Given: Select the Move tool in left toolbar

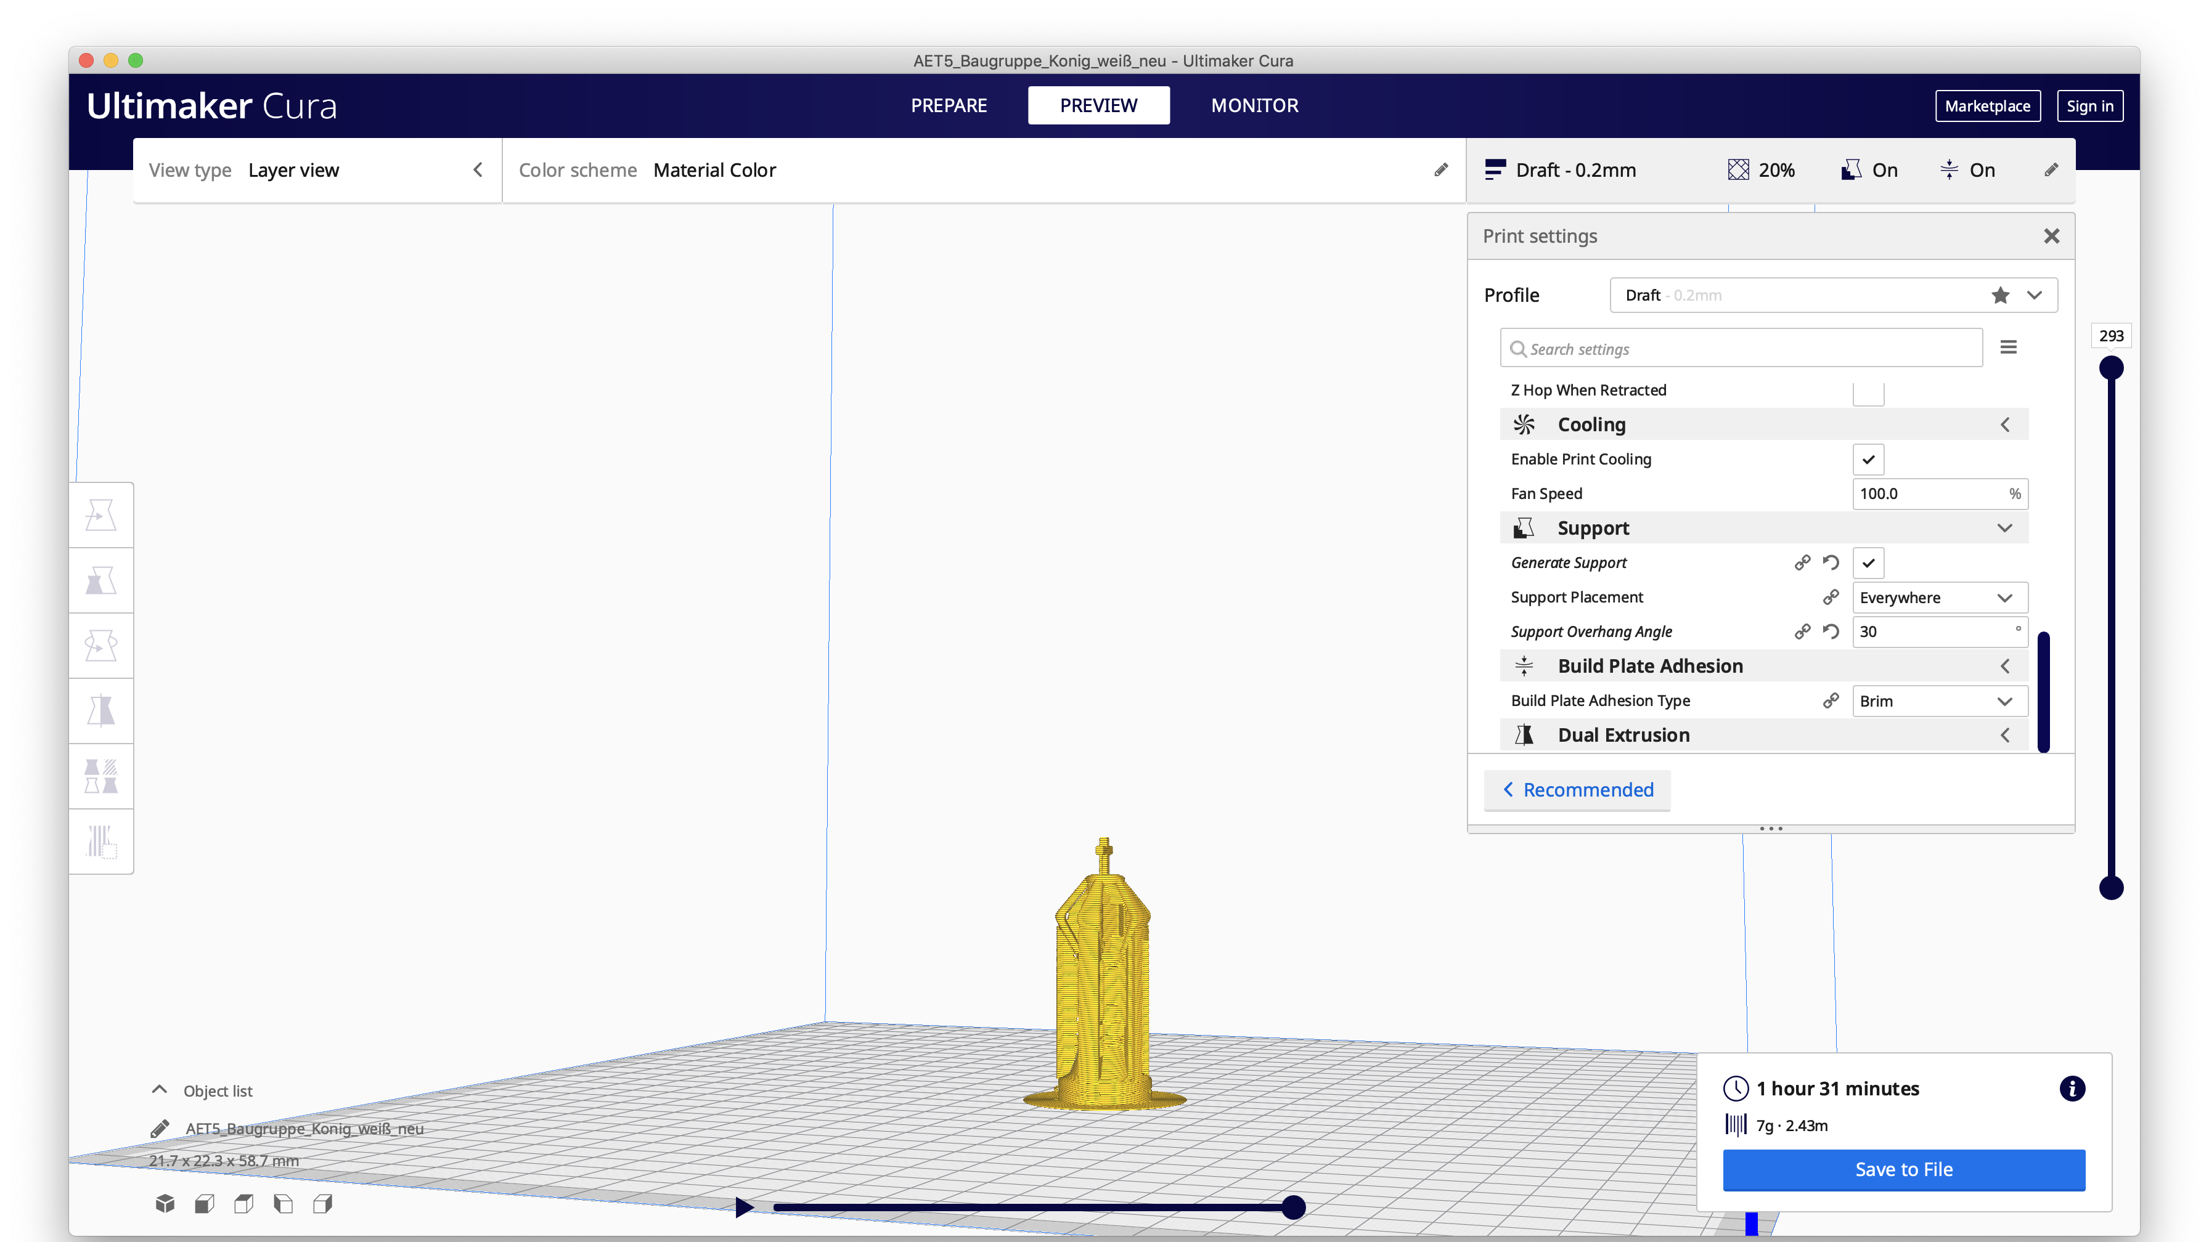Looking at the screenshot, I should point(101,515).
